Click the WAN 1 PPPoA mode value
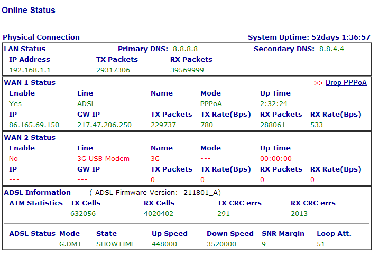 (211, 104)
